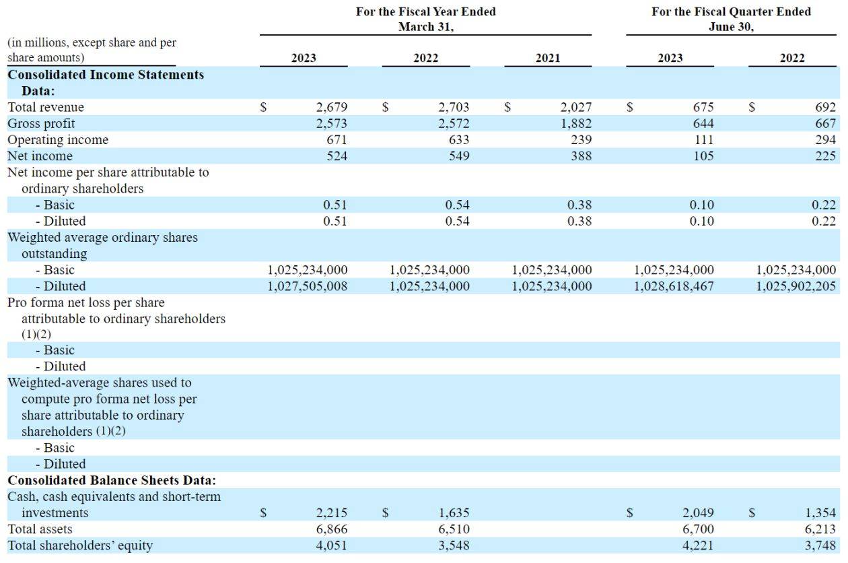Select the diluted shares value 1,028,618,467

(674, 286)
